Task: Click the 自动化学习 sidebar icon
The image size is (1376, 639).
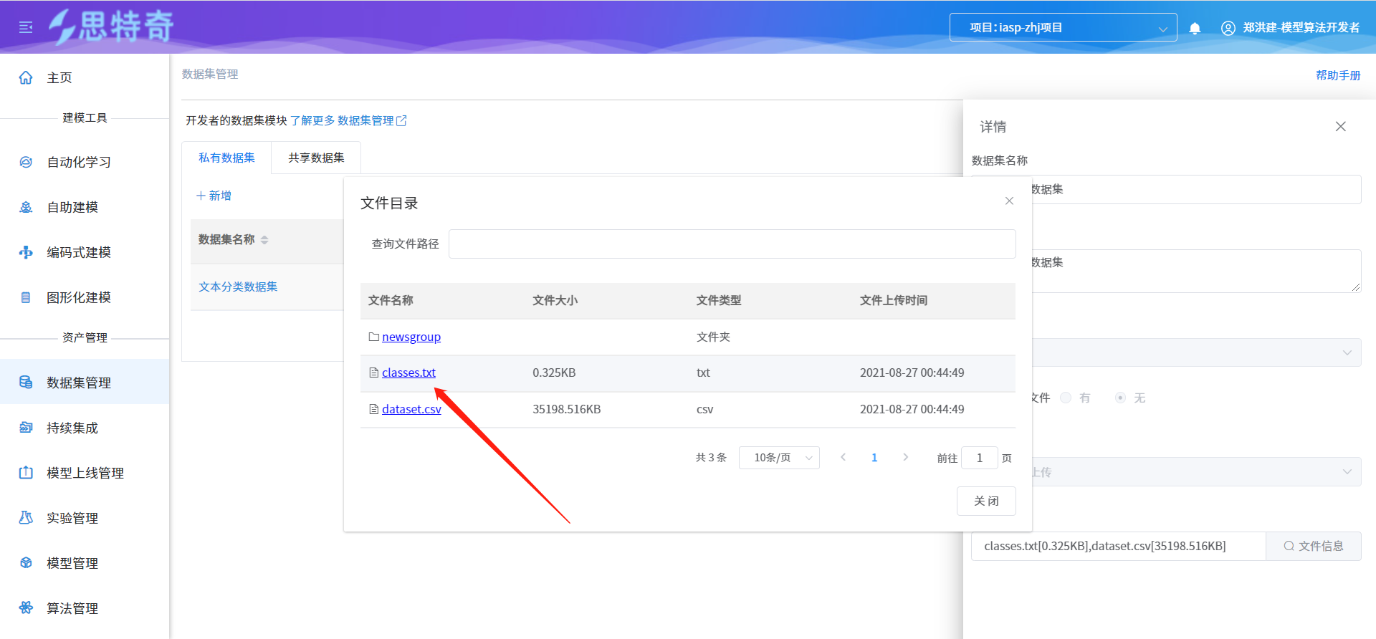Action: click(x=26, y=162)
